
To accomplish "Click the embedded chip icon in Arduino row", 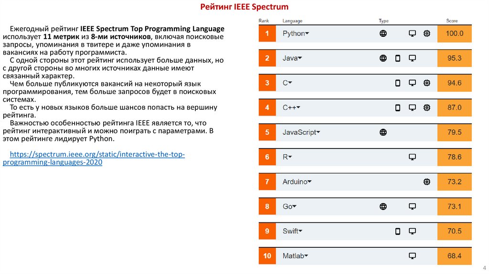I will point(427,181).
